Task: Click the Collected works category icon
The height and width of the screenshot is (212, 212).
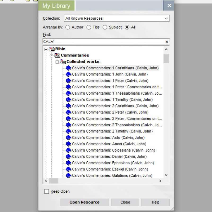Action: [63, 62]
